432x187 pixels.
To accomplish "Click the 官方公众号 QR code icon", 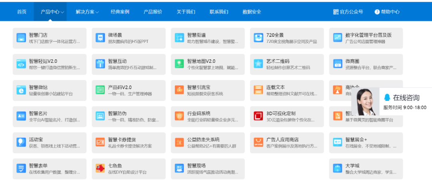I will [x=336, y=12].
